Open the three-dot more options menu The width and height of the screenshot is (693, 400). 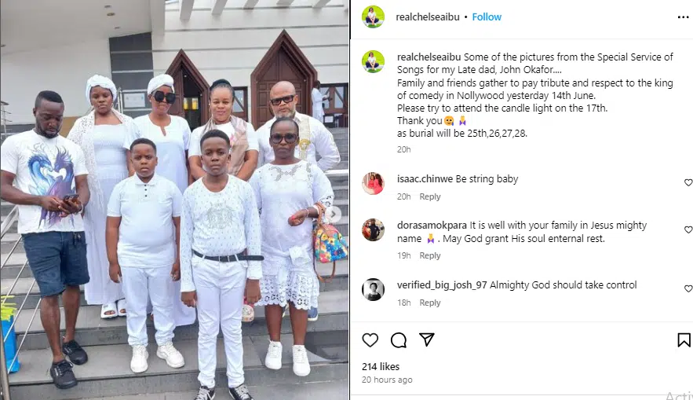point(684,17)
